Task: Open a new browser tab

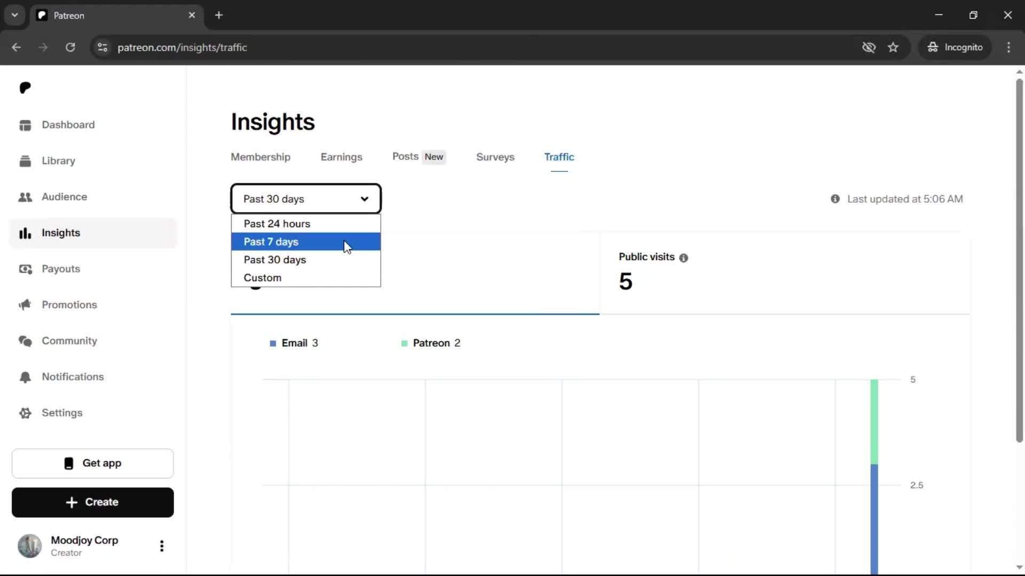Action: click(x=219, y=15)
